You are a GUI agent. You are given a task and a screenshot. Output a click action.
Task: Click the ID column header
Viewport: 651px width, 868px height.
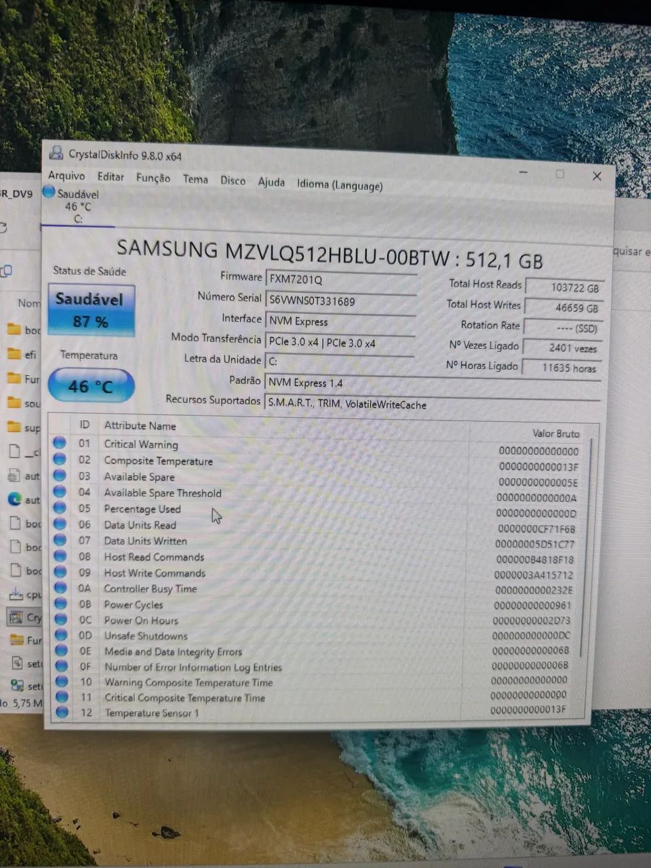(85, 425)
